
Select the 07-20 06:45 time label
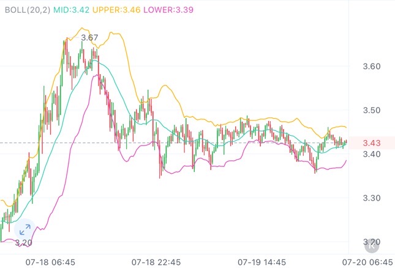367,261
